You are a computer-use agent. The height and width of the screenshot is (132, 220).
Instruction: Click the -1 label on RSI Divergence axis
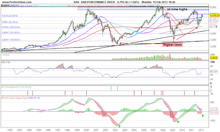coord(211,94)
